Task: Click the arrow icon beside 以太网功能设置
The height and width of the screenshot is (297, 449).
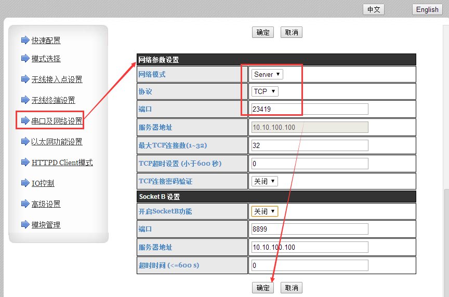Action: click(x=25, y=142)
